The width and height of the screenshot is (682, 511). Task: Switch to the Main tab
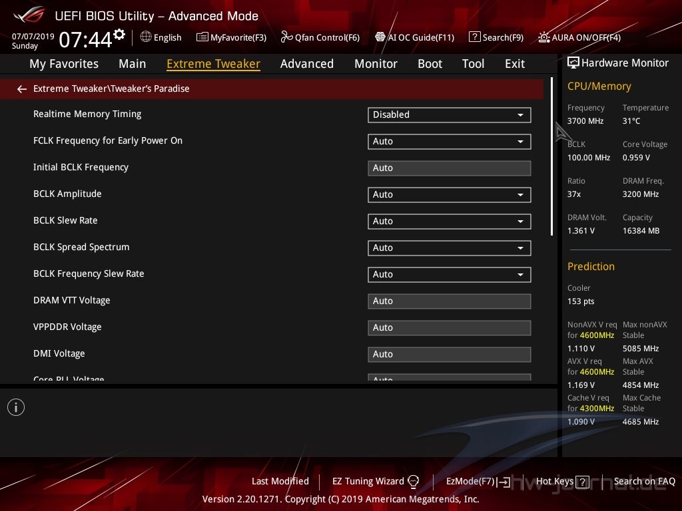tap(133, 64)
